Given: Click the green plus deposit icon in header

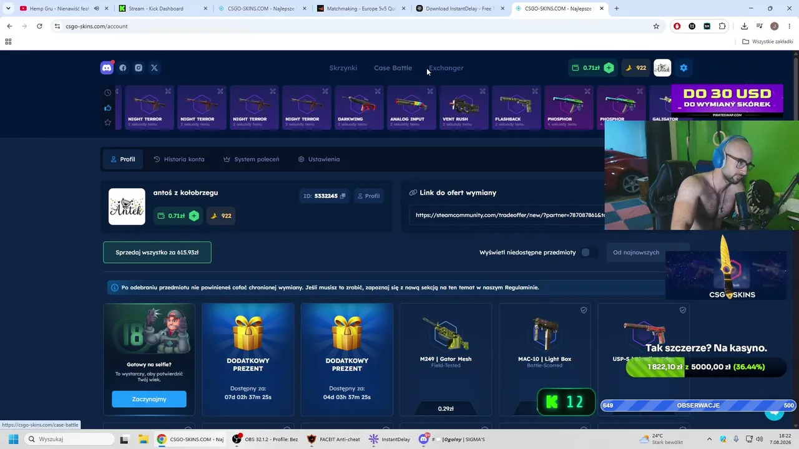Looking at the screenshot, I should 609,68.
